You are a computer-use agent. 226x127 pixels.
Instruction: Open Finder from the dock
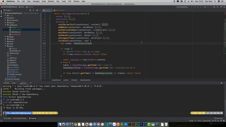(60, 124)
